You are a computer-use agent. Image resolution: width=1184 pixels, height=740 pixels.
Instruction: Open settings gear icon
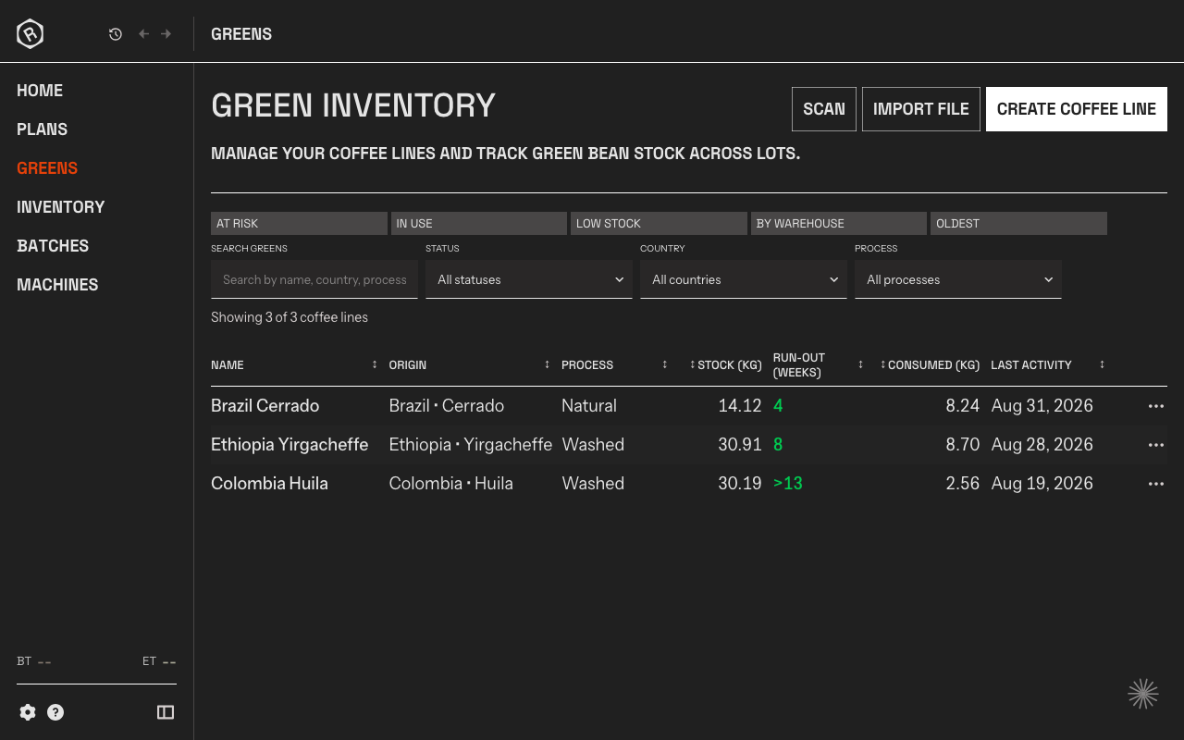(x=28, y=712)
